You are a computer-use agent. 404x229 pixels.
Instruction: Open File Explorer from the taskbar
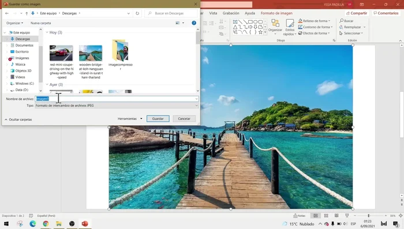point(59,224)
